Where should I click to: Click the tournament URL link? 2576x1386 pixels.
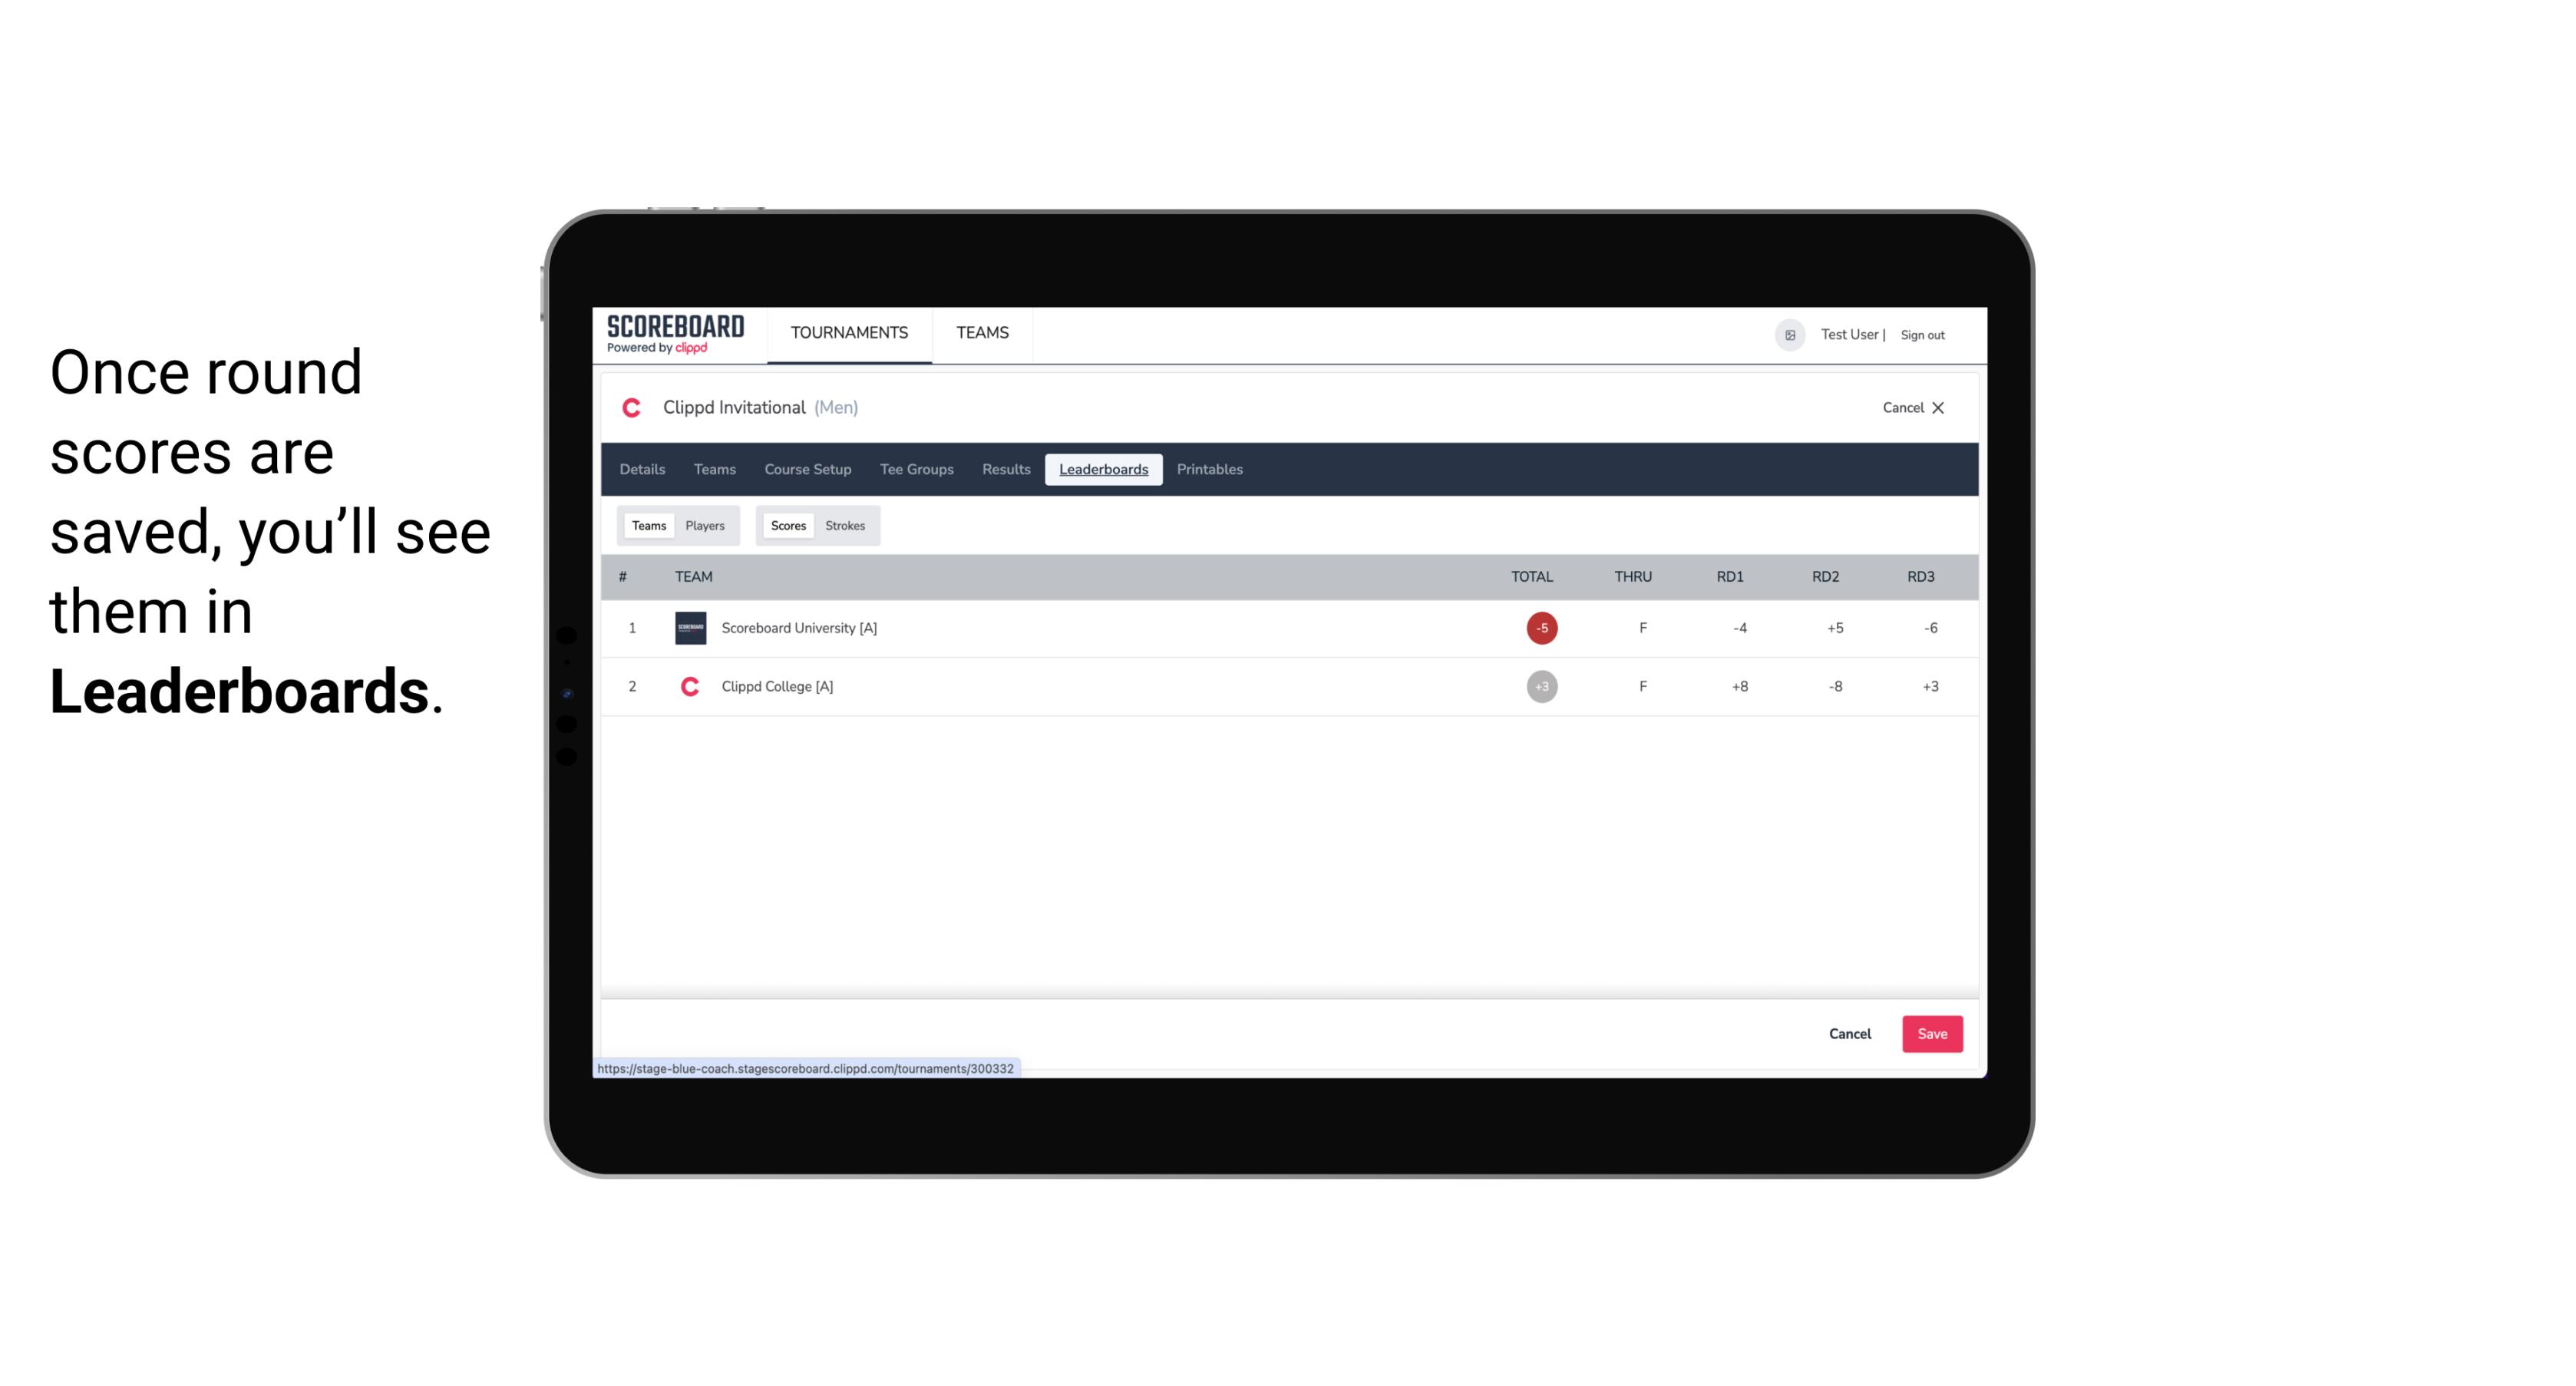(806, 1067)
